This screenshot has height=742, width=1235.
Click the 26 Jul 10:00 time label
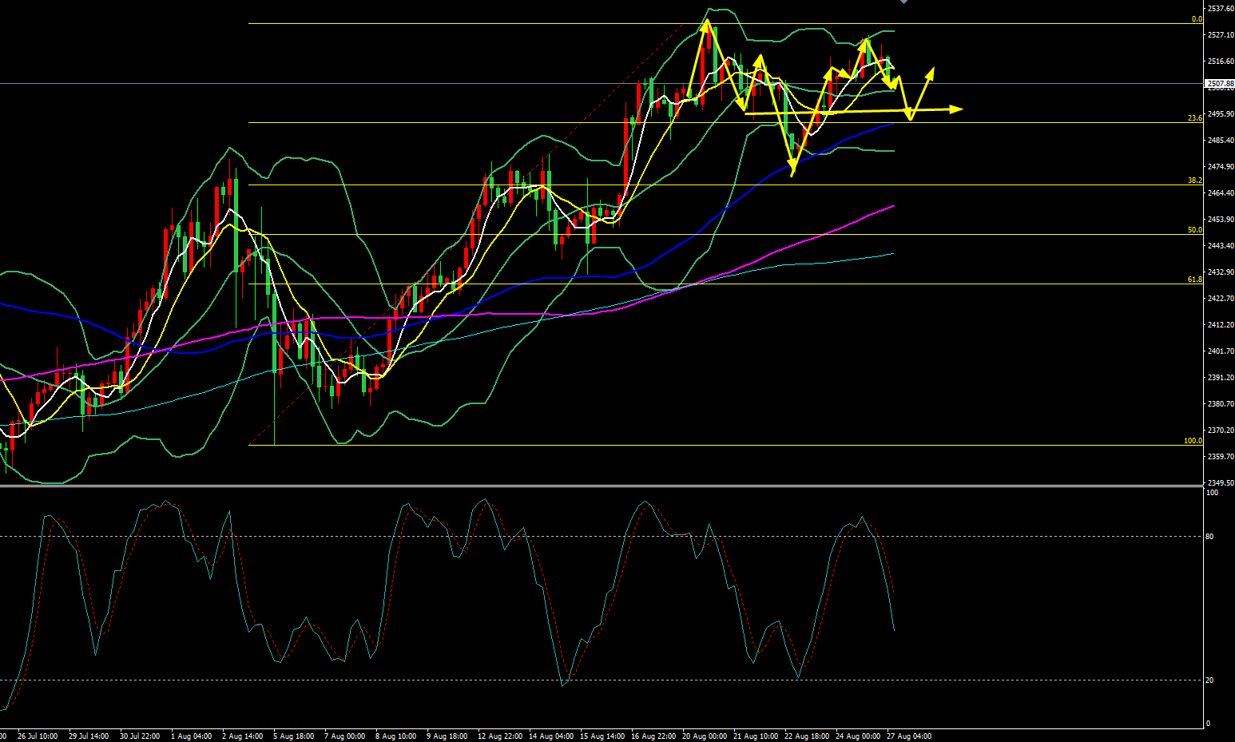(x=38, y=736)
